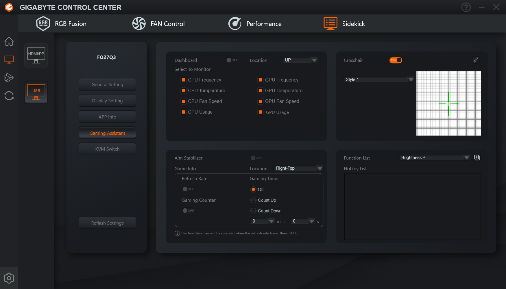The height and width of the screenshot is (289, 506).
Task: Edit crosshair with the pencil icon
Action: pos(476,60)
